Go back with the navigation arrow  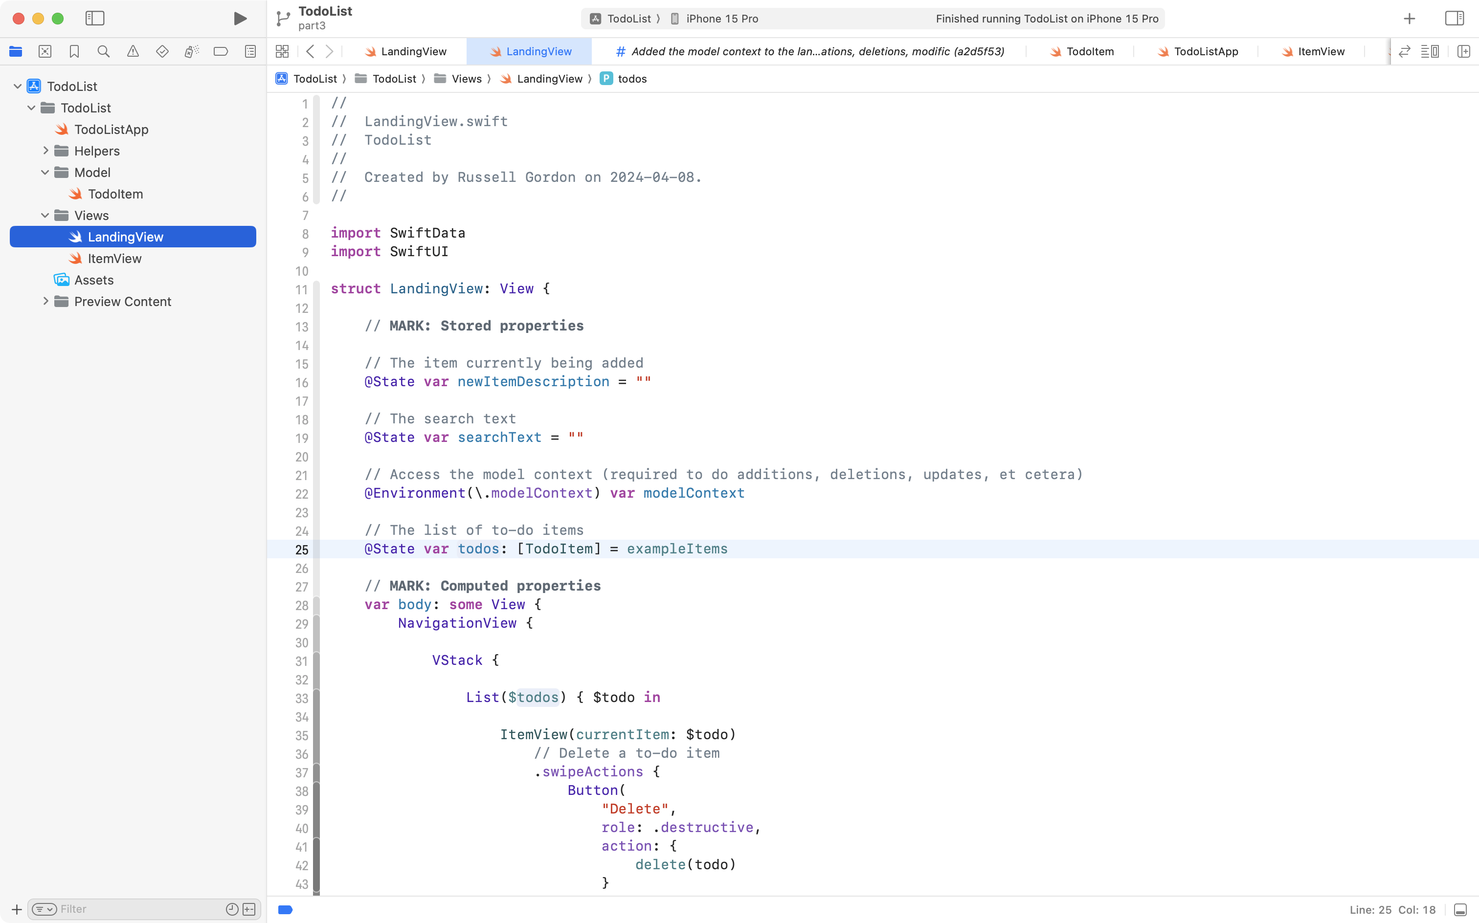[311, 51]
